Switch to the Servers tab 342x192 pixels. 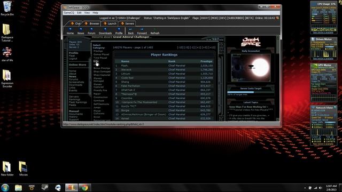[x=128, y=23]
